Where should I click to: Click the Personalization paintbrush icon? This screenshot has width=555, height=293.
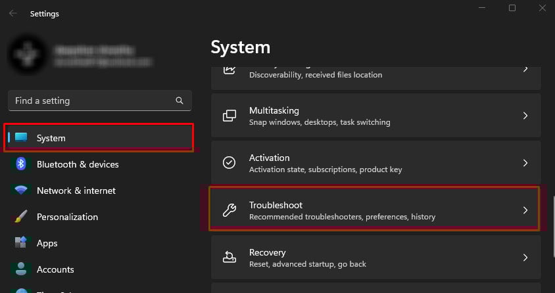21,217
